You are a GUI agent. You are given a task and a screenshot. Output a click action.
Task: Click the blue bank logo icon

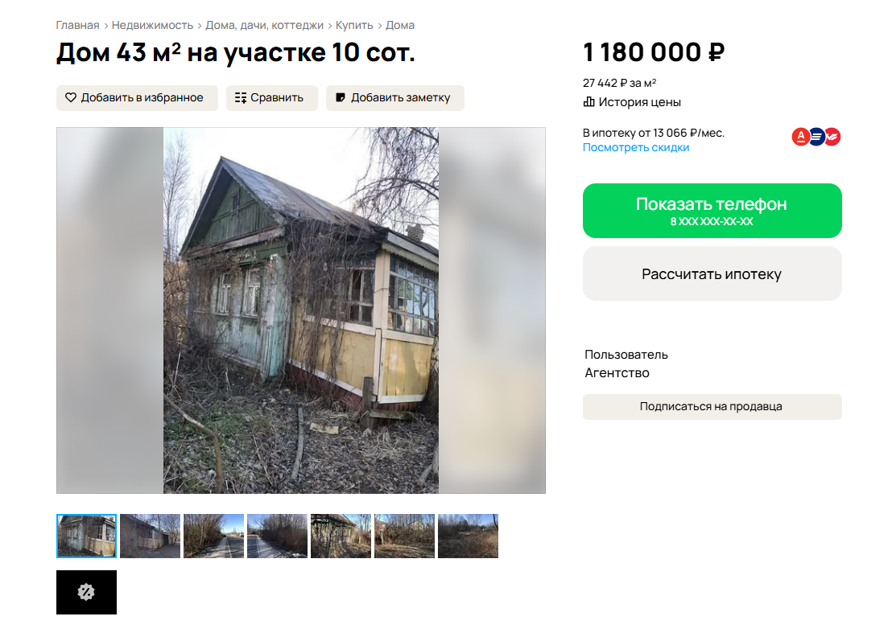coord(816,137)
